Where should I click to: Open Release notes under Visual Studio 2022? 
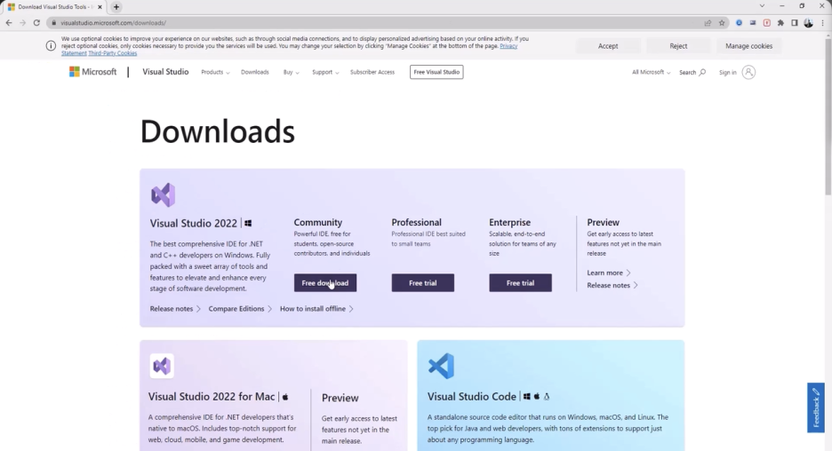click(x=175, y=308)
